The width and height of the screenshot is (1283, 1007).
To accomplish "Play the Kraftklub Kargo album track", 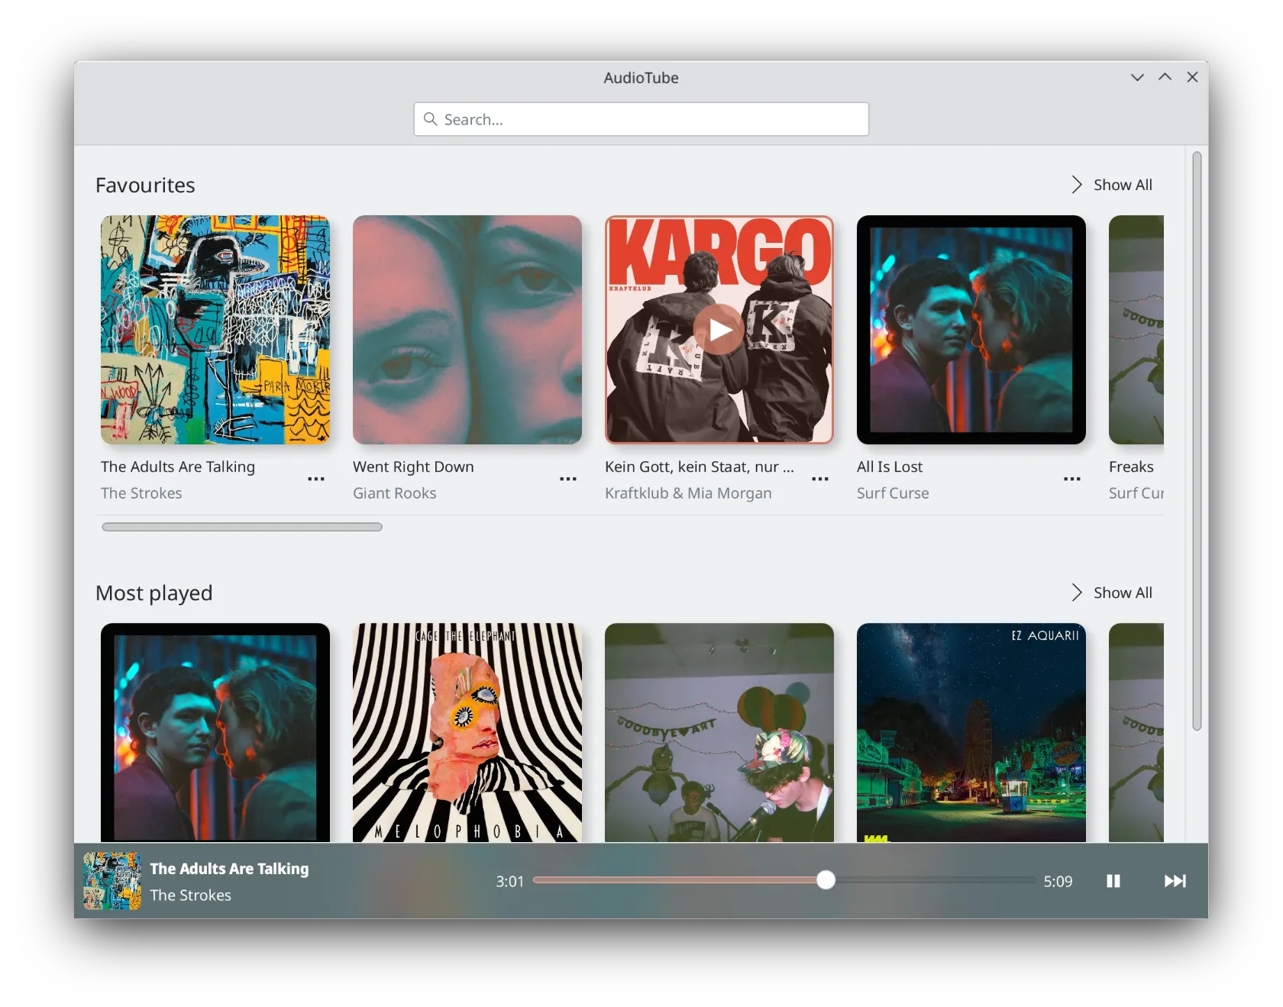I will tap(719, 330).
